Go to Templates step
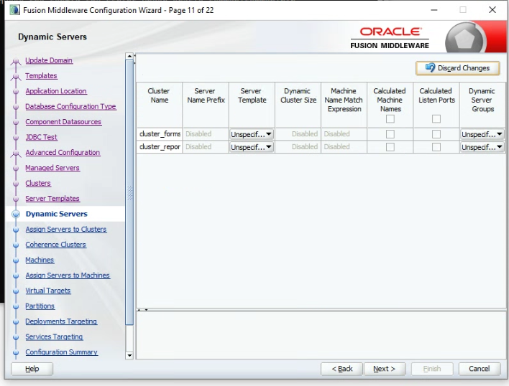Viewport: 509px width, 386px height. point(41,76)
